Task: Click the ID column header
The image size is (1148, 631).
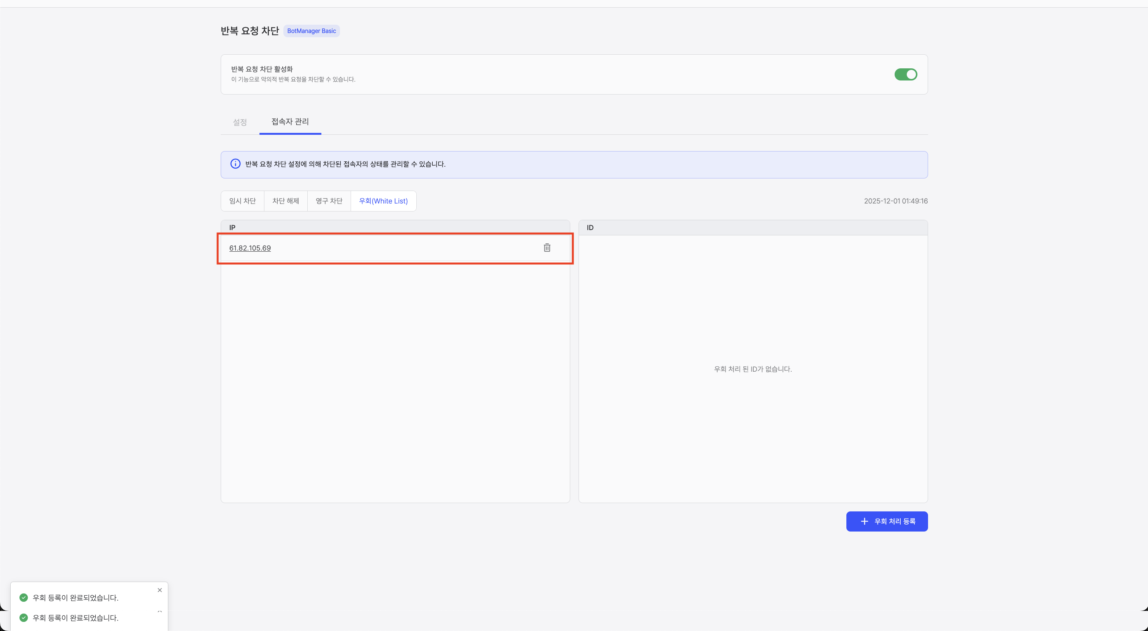Action: coord(590,227)
